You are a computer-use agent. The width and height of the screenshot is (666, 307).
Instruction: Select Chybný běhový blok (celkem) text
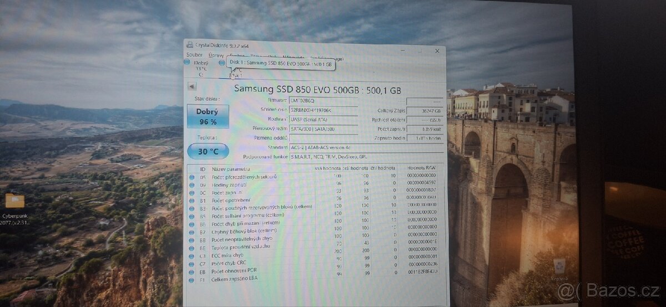point(244,231)
